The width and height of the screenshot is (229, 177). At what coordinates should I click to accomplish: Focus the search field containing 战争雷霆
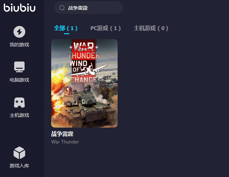89,8
